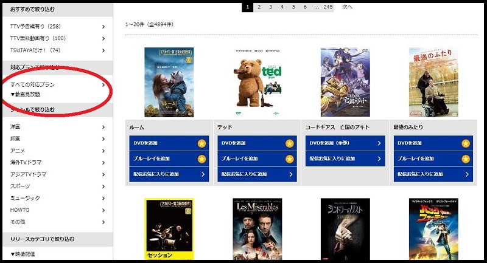
Task: Expand the その他 genre chevron
Action: coord(103,222)
